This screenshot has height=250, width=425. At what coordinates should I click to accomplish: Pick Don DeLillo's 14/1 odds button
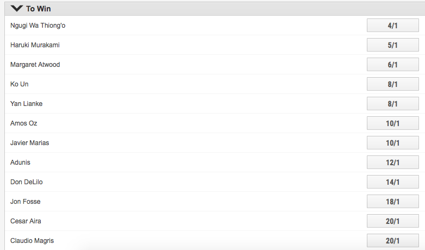(x=392, y=182)
